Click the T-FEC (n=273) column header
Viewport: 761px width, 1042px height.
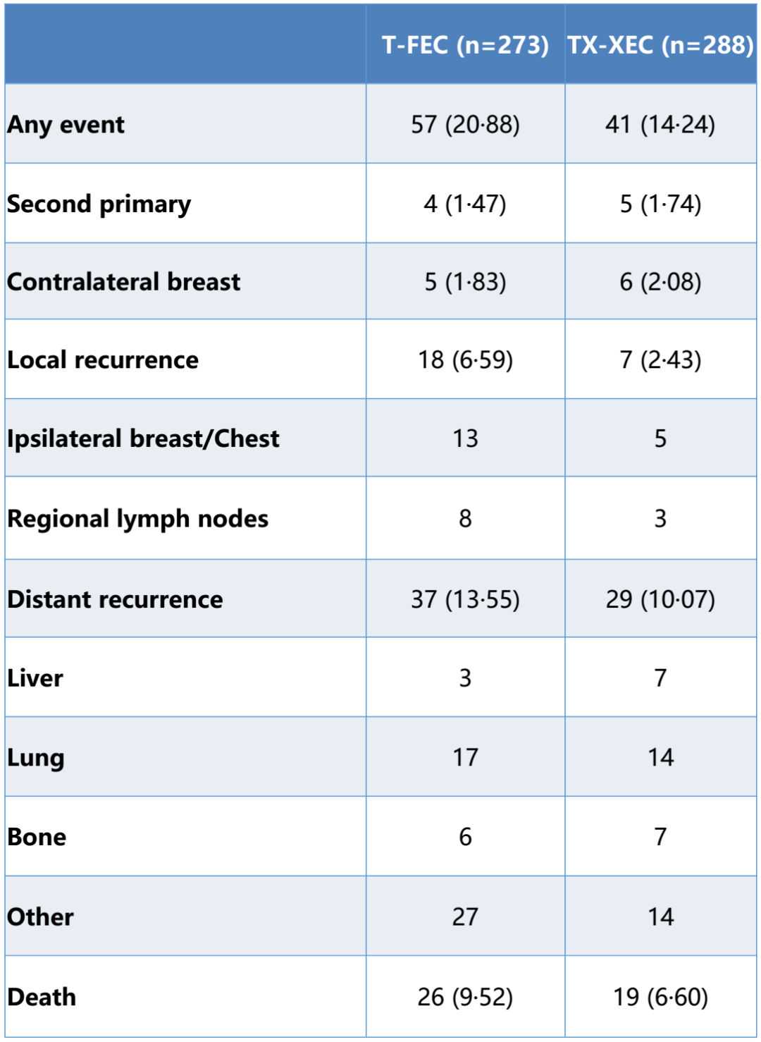[465, 45]
